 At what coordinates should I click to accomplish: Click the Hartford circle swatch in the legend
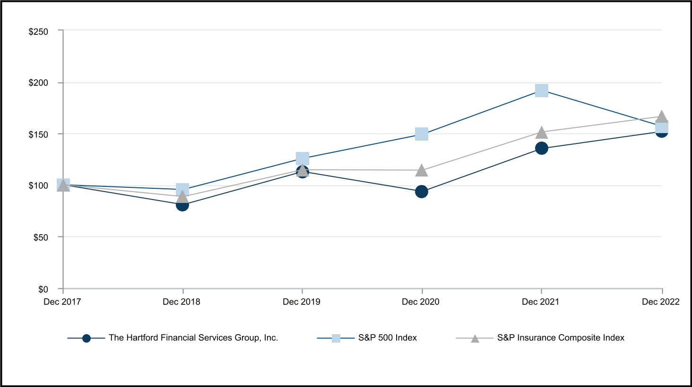(x=86, y=338)
